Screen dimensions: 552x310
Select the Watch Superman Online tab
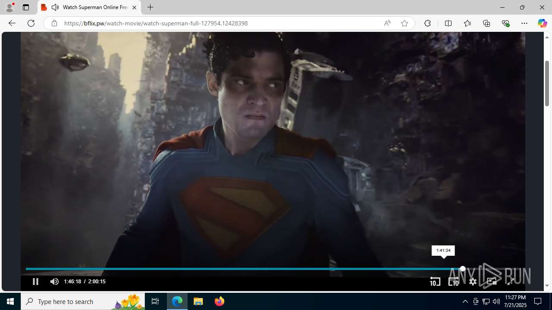click(x=89, y=7)
